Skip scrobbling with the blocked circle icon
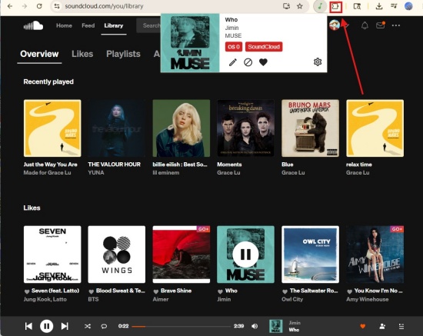 pos(248,62)
